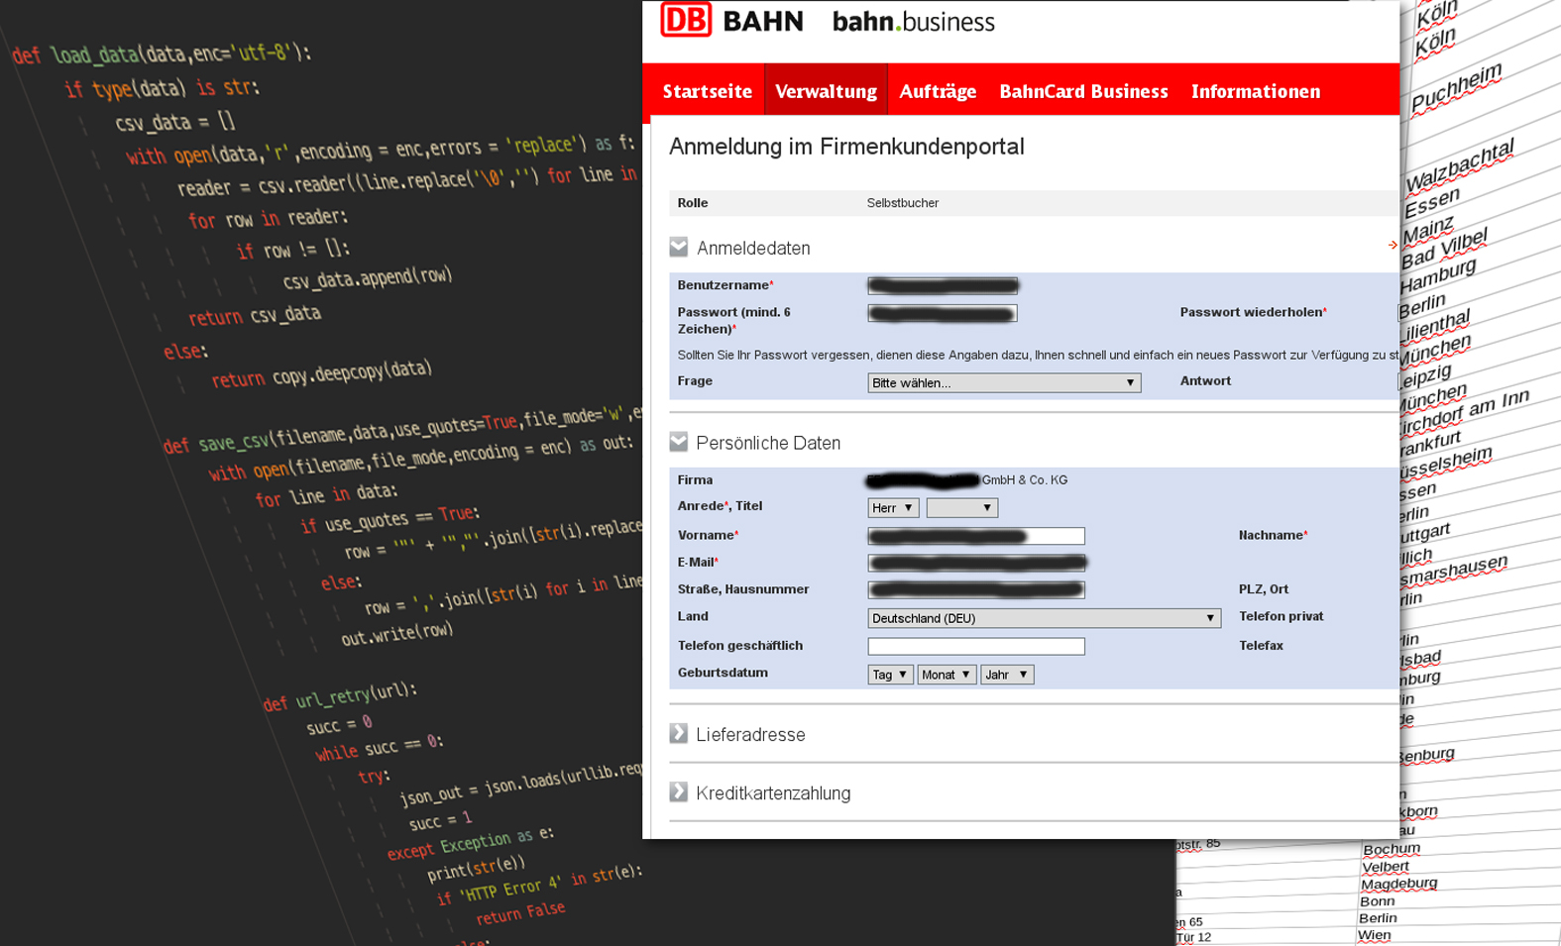Open the Geburtsdatum Monat dropdown

tap(947, 675)
